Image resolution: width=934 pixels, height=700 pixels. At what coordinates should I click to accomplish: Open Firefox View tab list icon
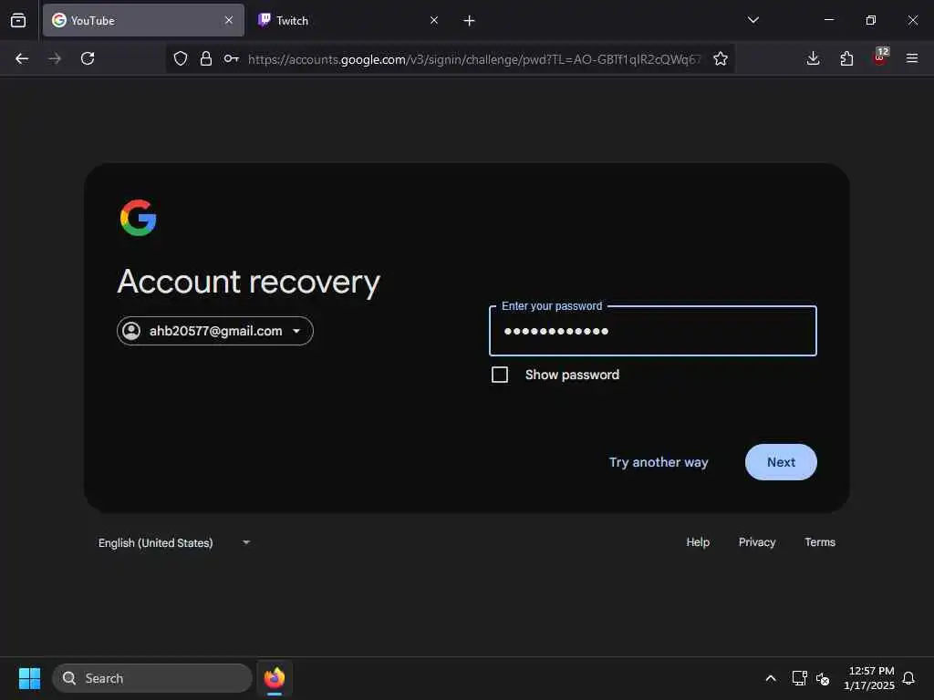(x=18, y=20)
